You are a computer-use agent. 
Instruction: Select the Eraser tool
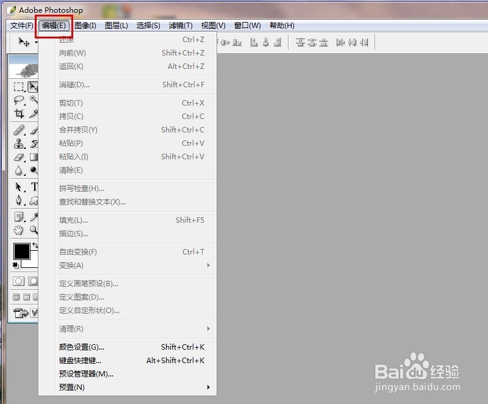click(19, 157)
